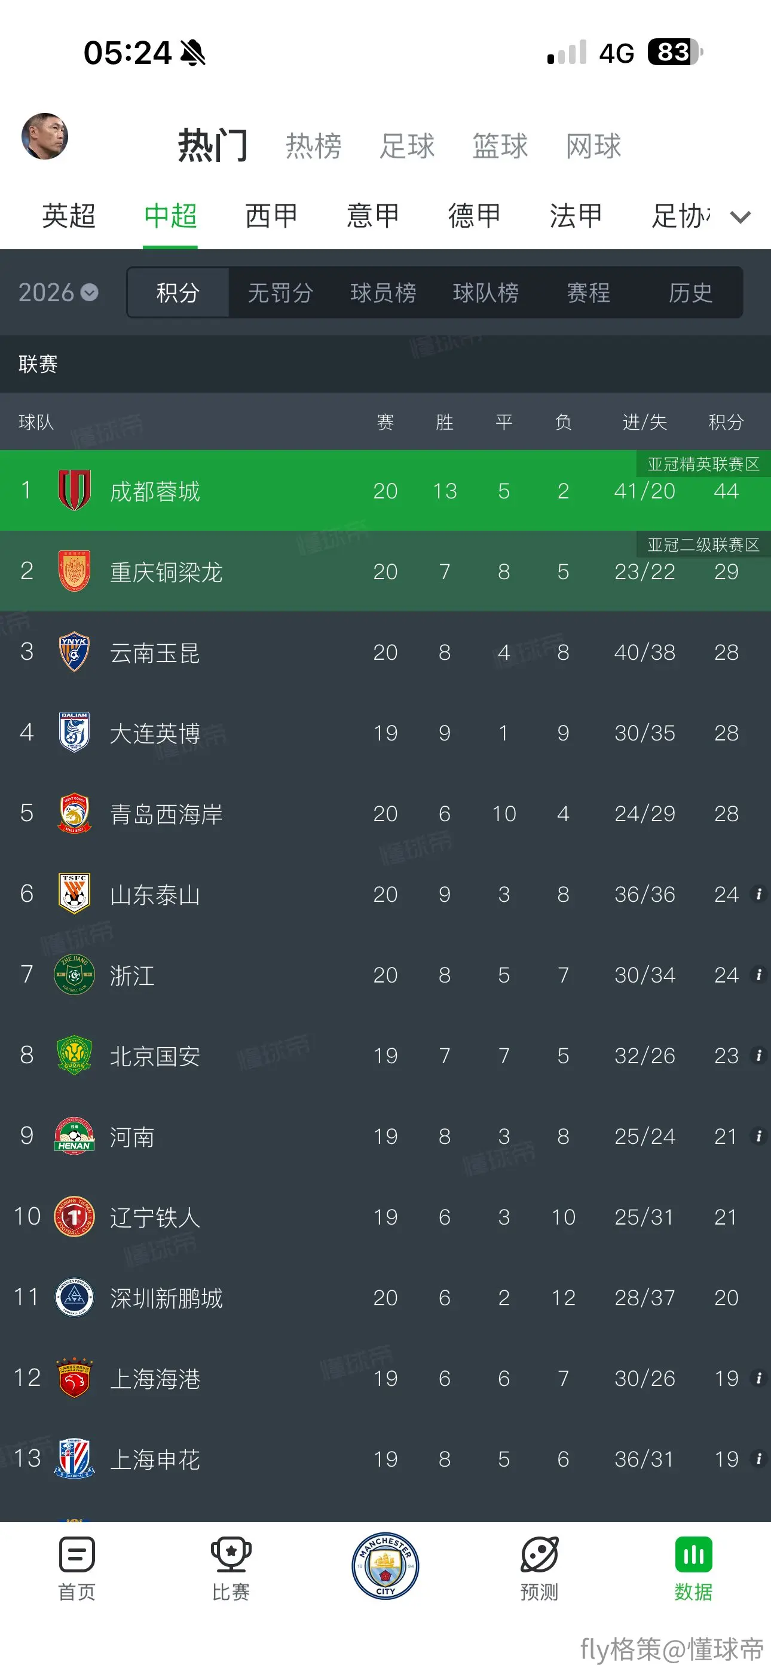Screen dimensions: 771x1671
Task: Tap info icon beside 上海海港 points
Action: pos(758,1378)
